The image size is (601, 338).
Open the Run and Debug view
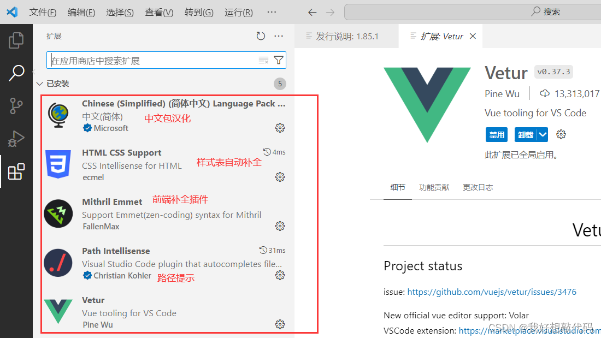click(16, 138)
